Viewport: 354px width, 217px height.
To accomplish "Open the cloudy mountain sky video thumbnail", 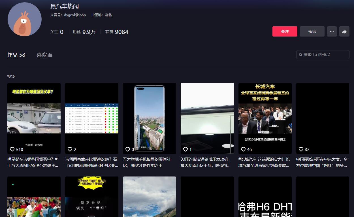I will point(150,197).
